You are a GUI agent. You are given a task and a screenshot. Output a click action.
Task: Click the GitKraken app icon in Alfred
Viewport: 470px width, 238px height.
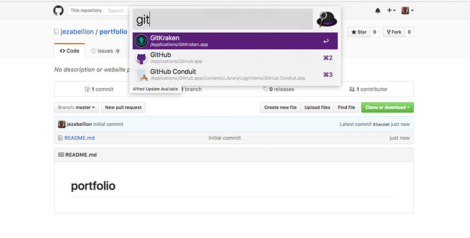141,41
